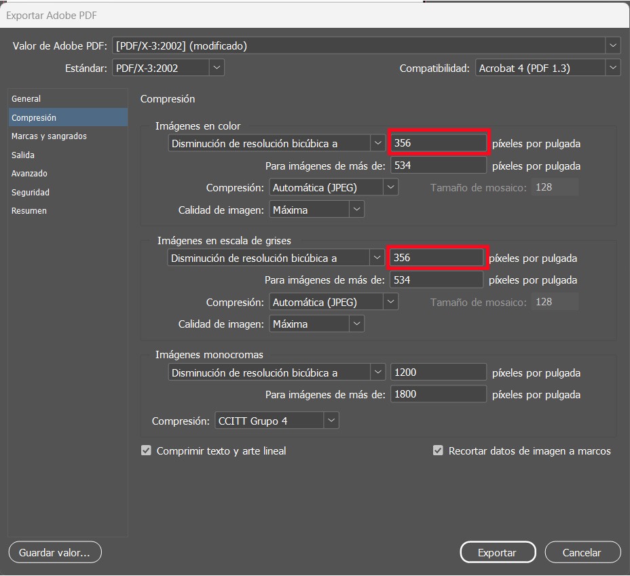Open monochrome Compresión CCITT Grupo 4 dropdown
Screen dimensions: 630x576
276,421
